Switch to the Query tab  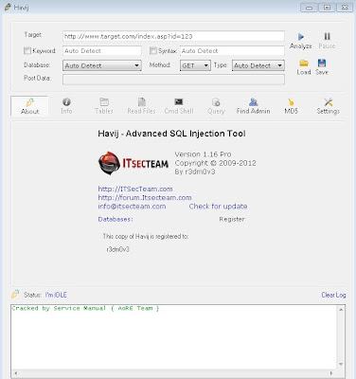[216, 106]
